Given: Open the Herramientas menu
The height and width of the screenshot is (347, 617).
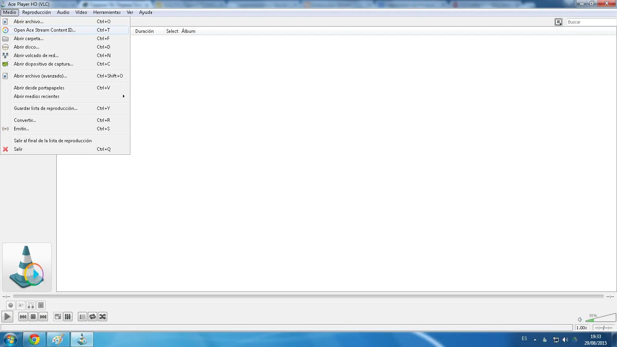Looking at the screenshot, I should click(x=107, y=12).
